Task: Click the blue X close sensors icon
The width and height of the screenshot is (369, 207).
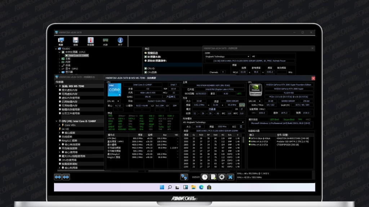Action: (231, 177)
